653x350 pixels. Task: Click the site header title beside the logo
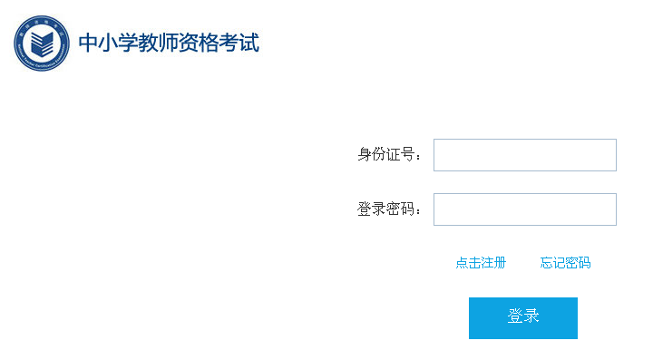coord(169,43)
